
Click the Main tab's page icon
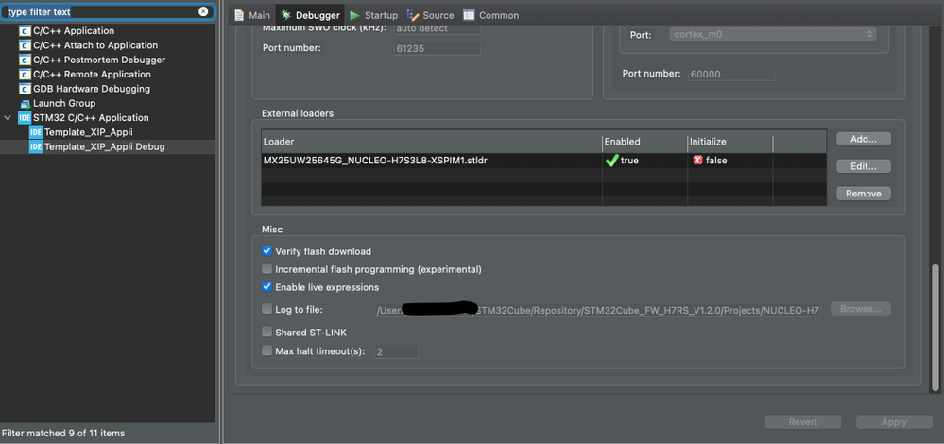click(x=240, y=15)
